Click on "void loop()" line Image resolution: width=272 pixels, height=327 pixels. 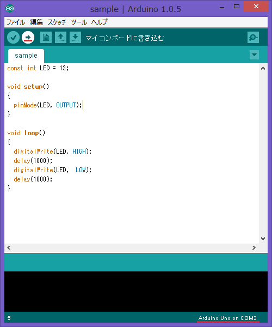[x=26, y=133]
